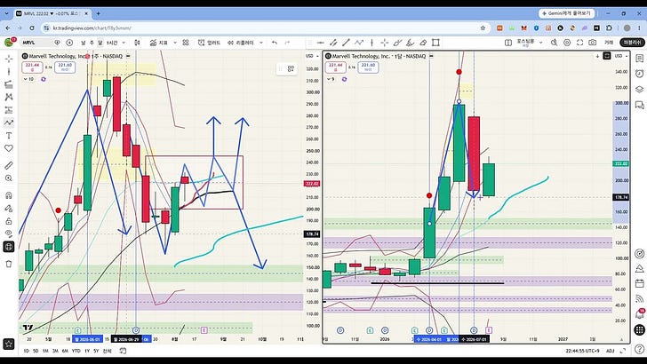Viewport: 647px width, 364px height.
Task: Open the prediction and measurement tools in sidebar
Action: point(9,110)
